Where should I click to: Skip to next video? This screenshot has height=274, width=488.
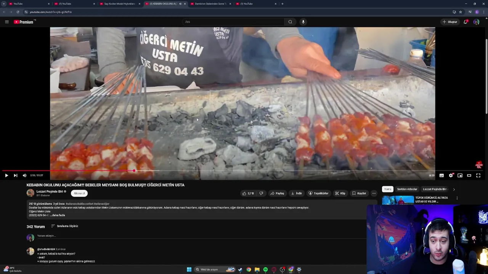15,175
